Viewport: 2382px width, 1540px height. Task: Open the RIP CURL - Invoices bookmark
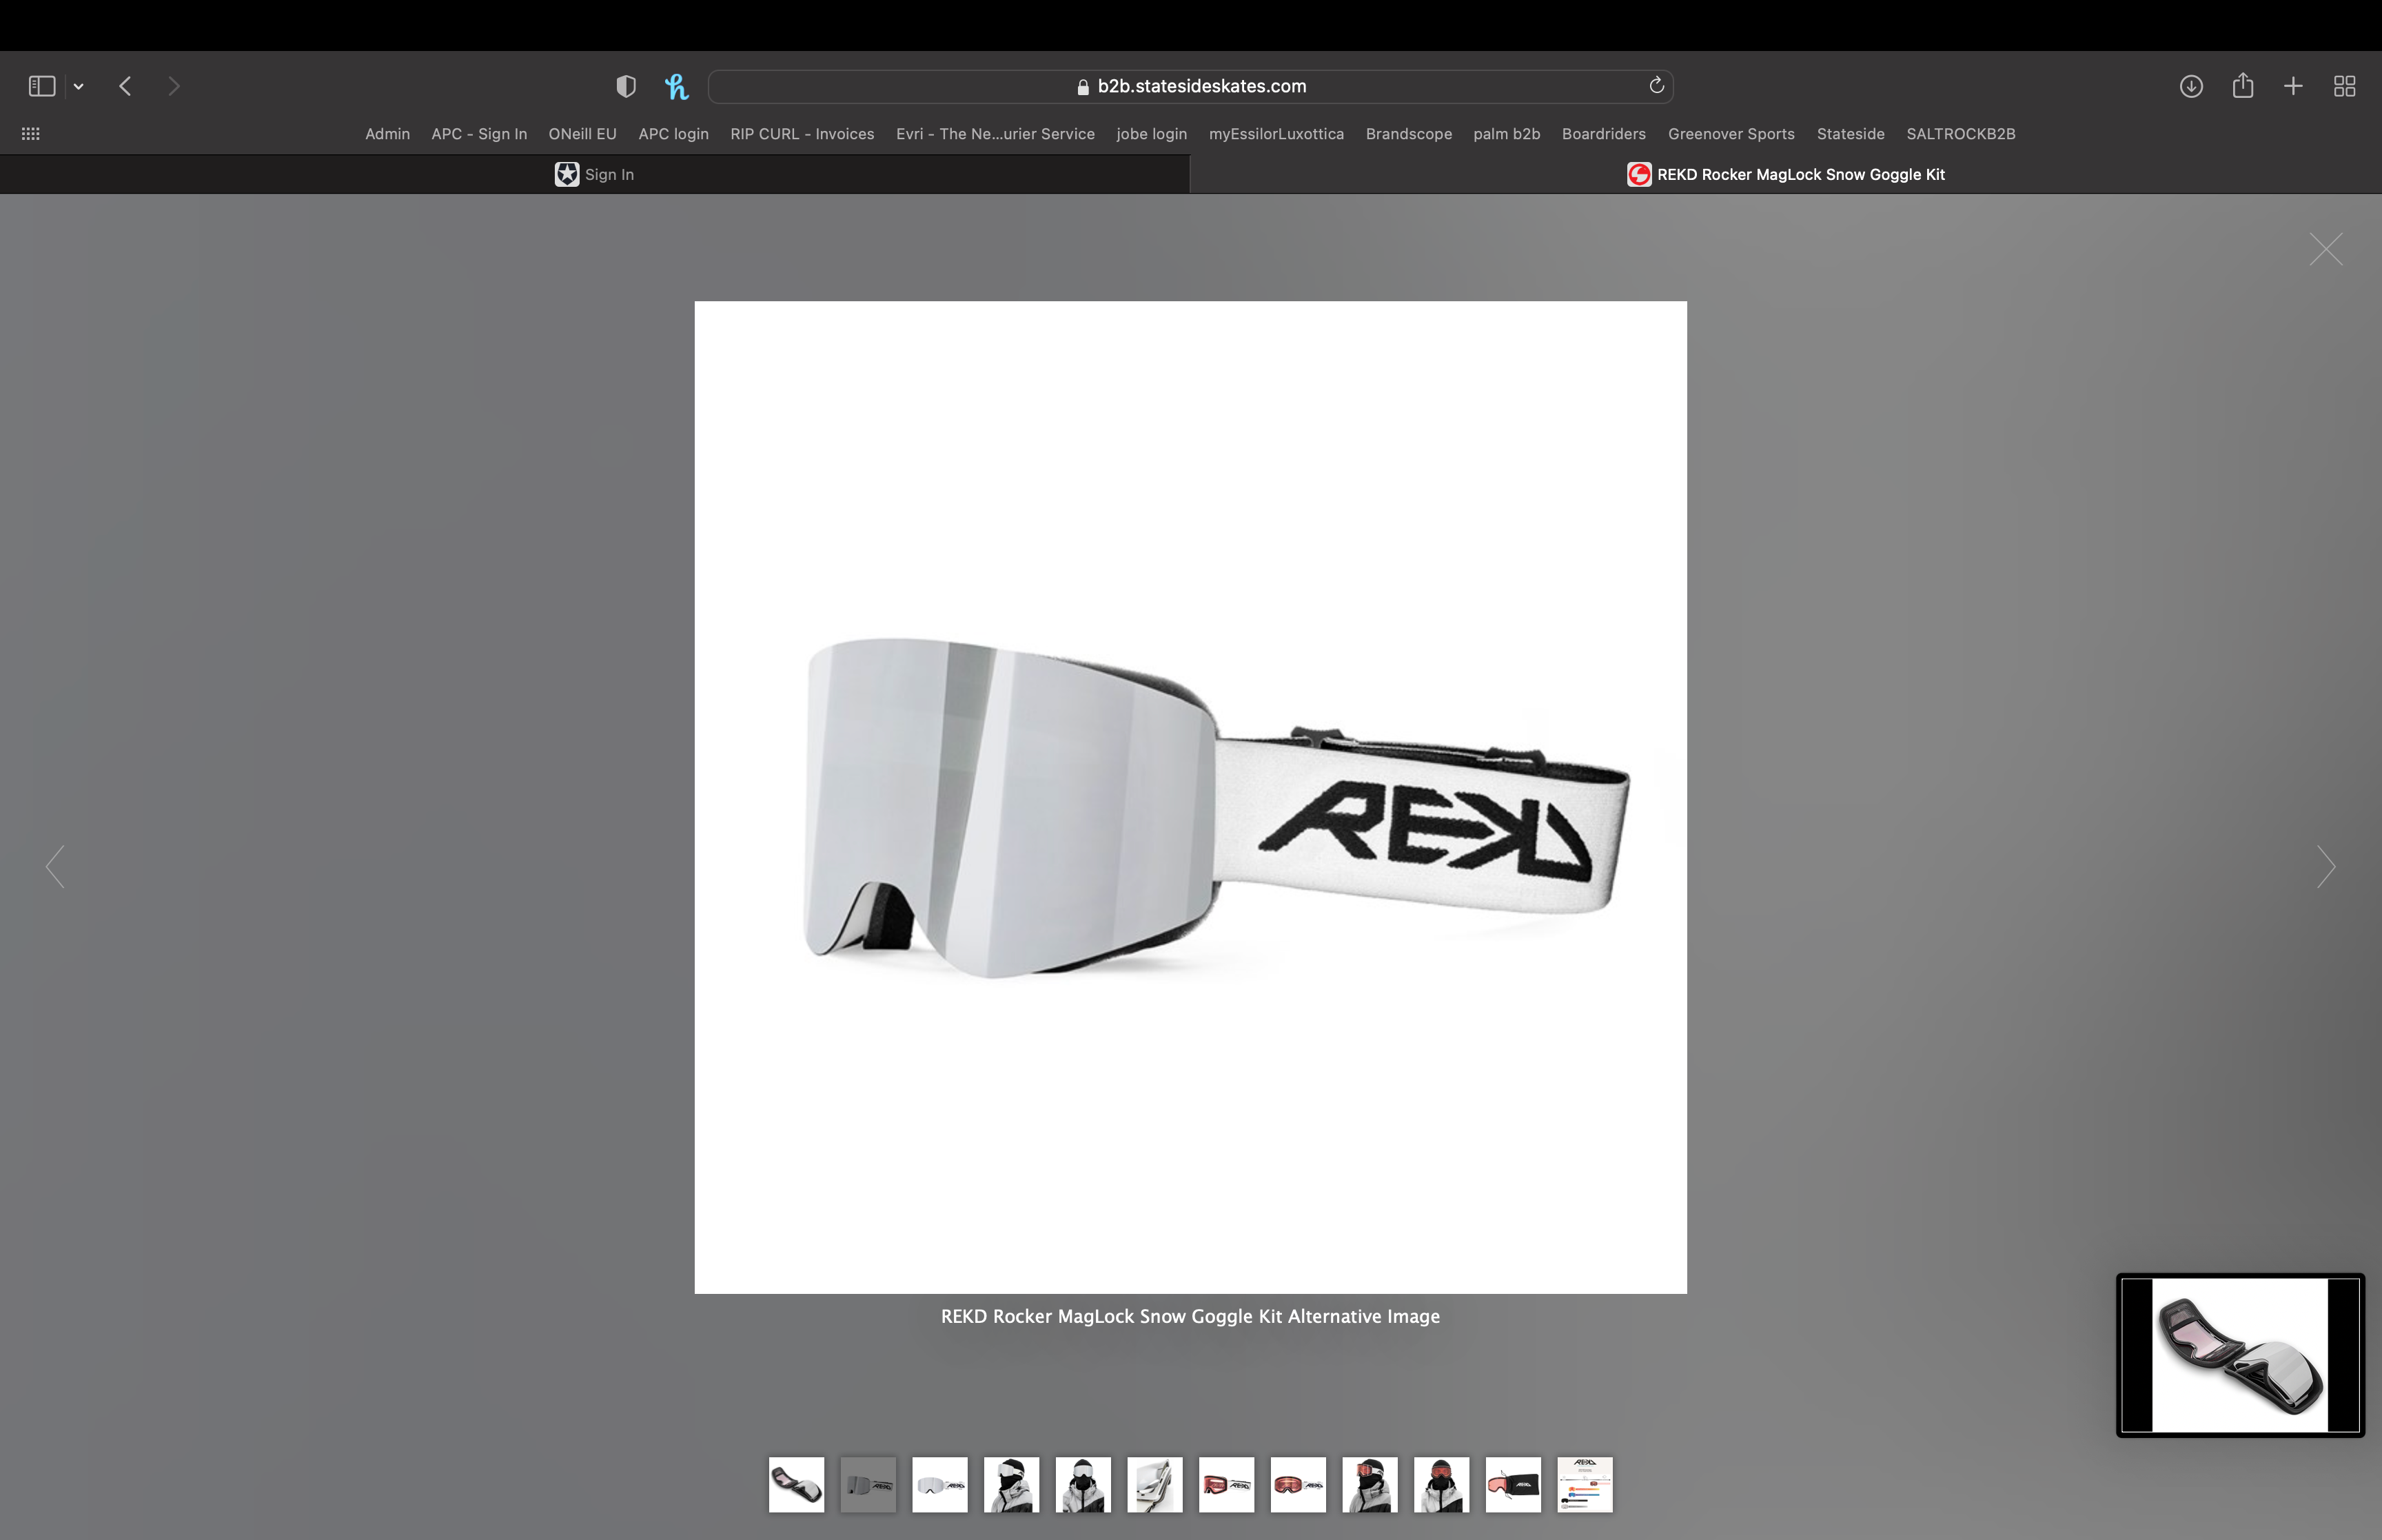click(x=802, y=134)
